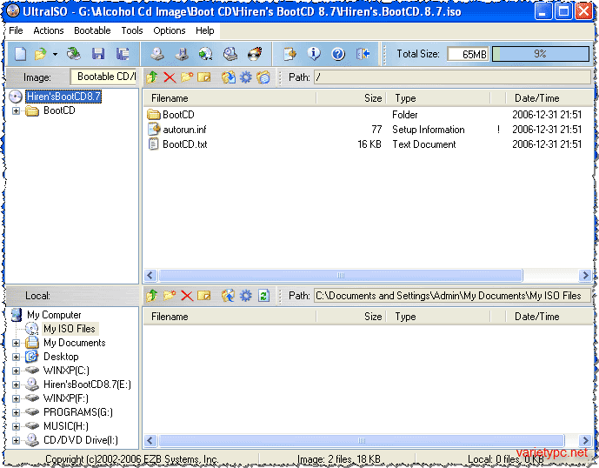Expand the MUSIC(H:) drive node
599x468 pixels.
[16, 426]
